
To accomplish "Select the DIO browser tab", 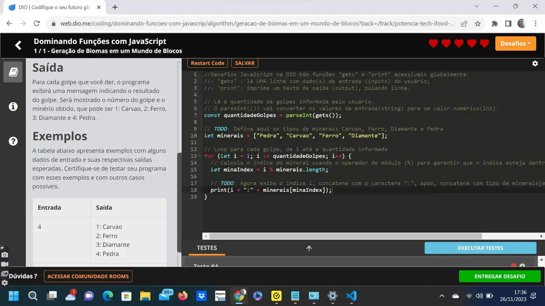I will [x=54, y=7].
